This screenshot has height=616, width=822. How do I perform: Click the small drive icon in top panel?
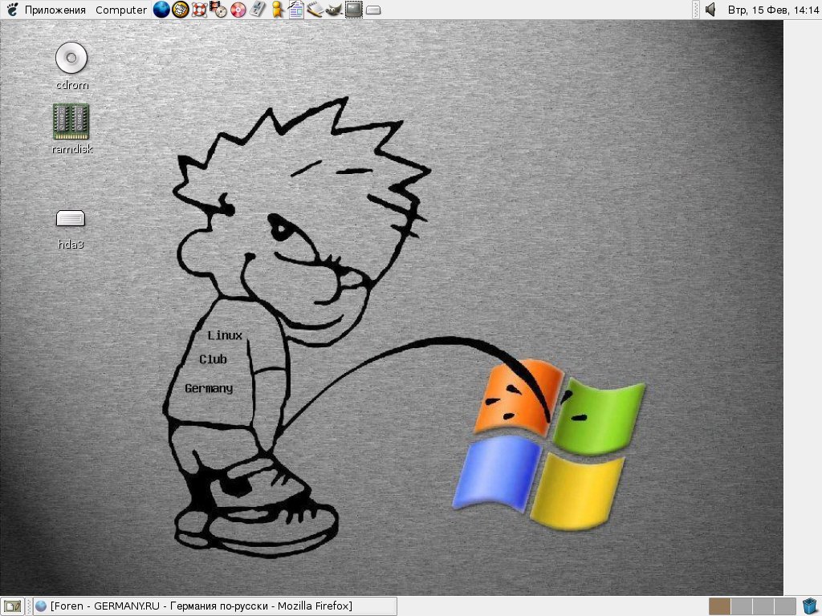pyautogui.click(x=373, y=10)
